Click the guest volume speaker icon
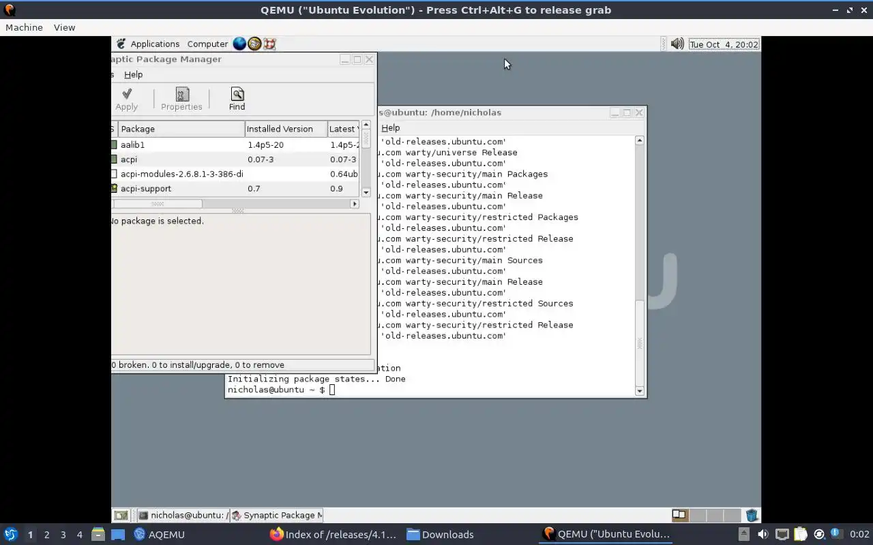This screenshot has height=545, width=873. point(677,44)
